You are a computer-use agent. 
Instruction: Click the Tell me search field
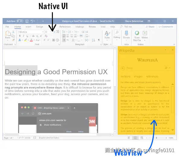[x=126, y=27]
